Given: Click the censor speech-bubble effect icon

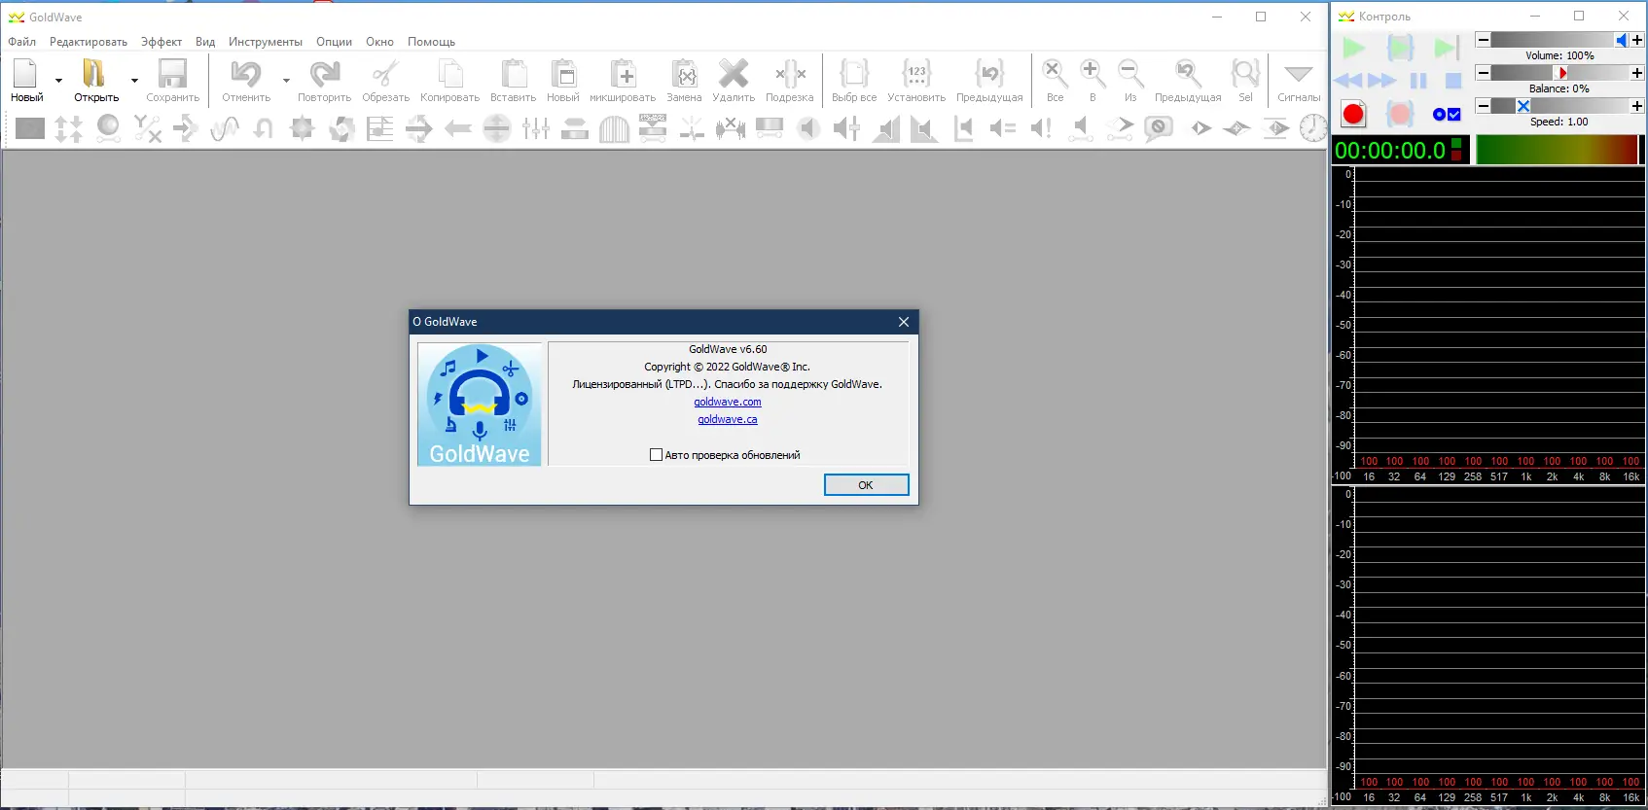Looking at the screenshot, I should click(1159, 128).
